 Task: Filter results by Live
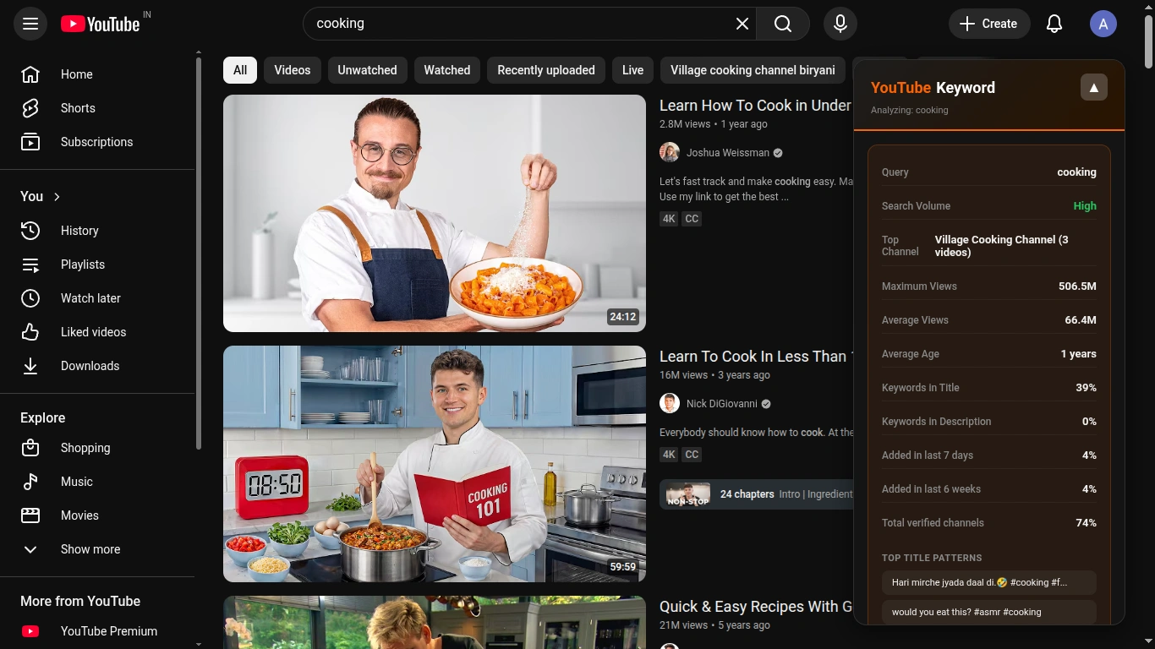tap(632, 70)
